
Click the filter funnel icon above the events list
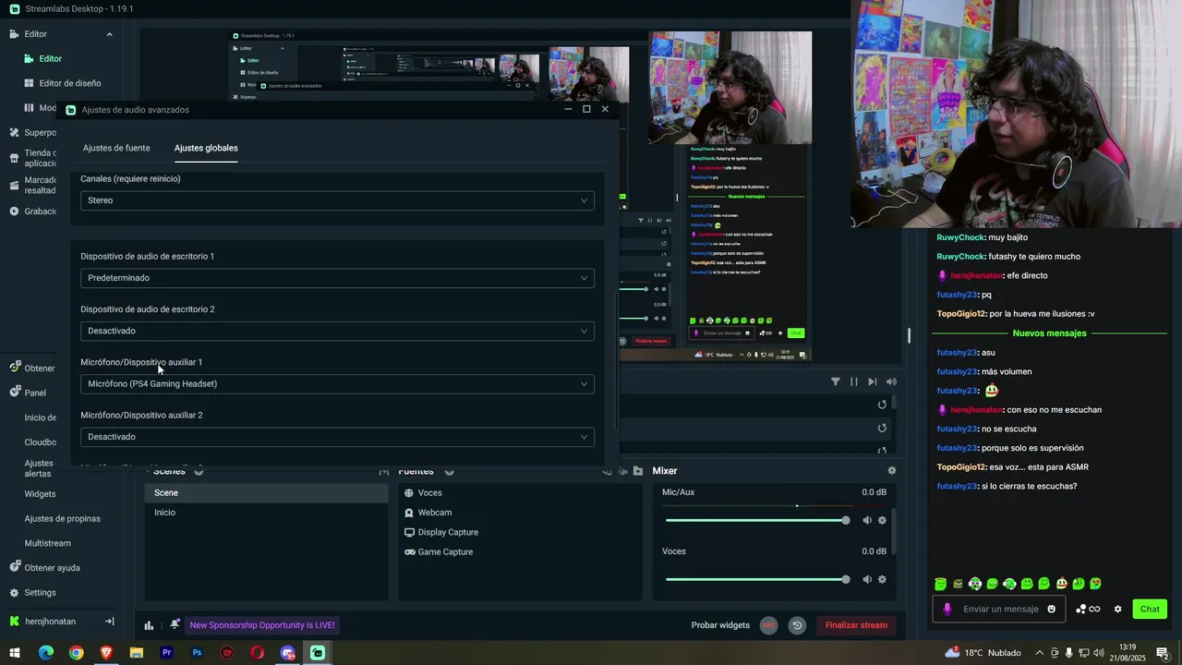pos(836,381)
